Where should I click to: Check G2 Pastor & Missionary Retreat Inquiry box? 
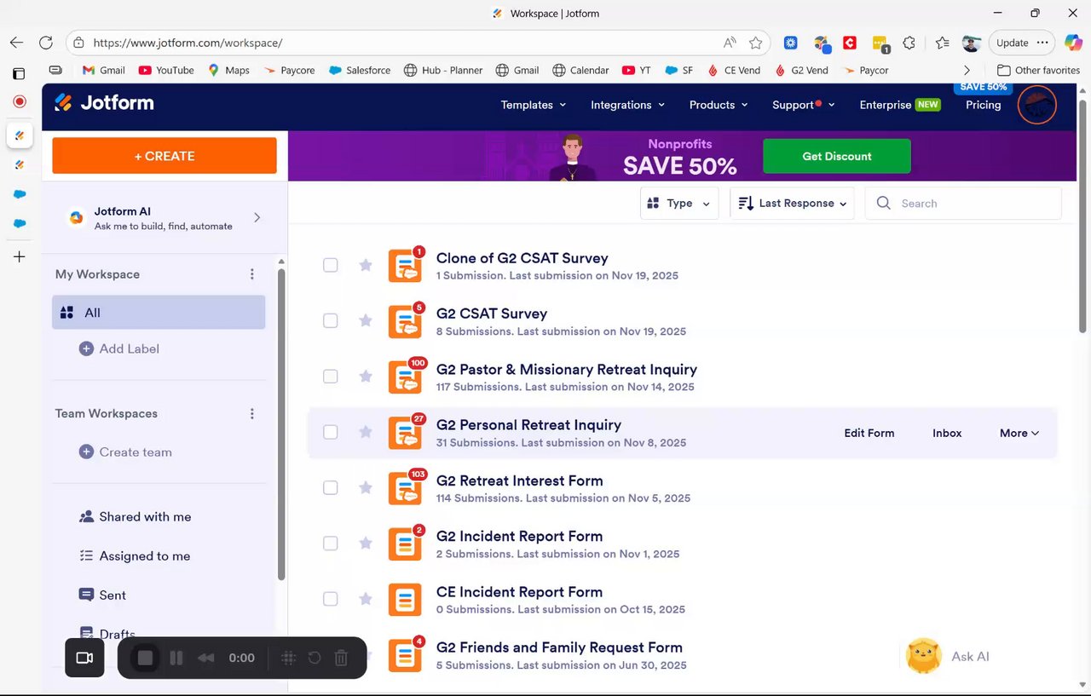(x=330, y=377)
